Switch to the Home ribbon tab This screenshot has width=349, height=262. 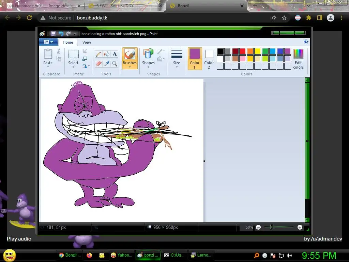tap(68, 42)
